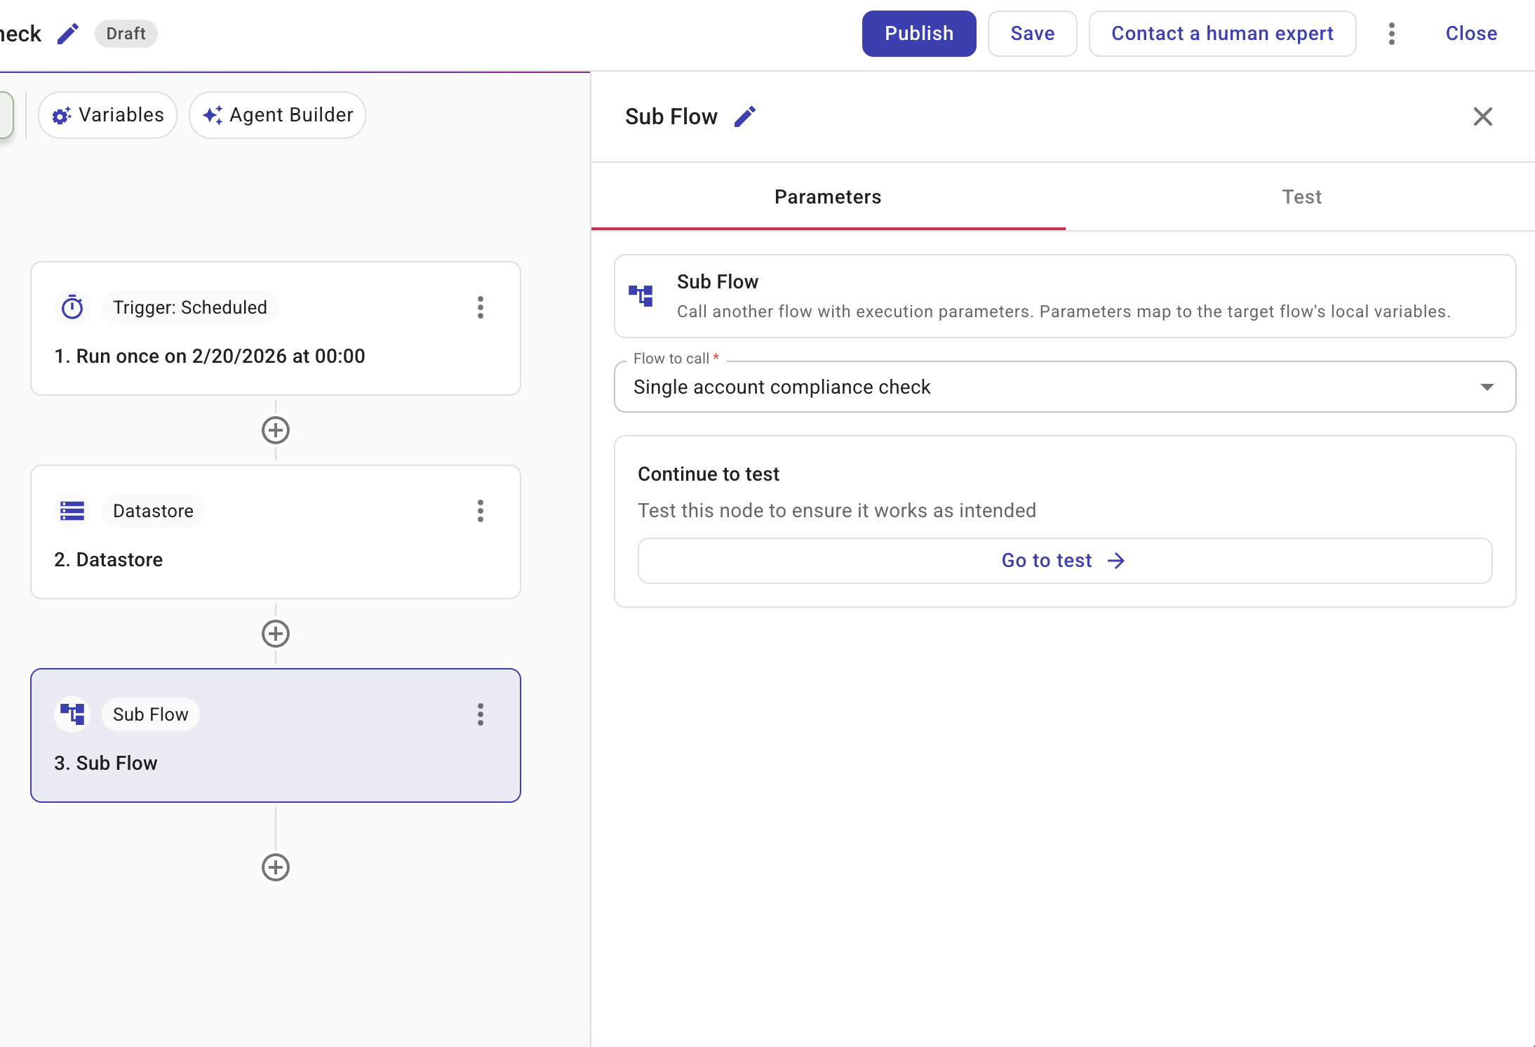Open the Variables panel

coord(107,114)
